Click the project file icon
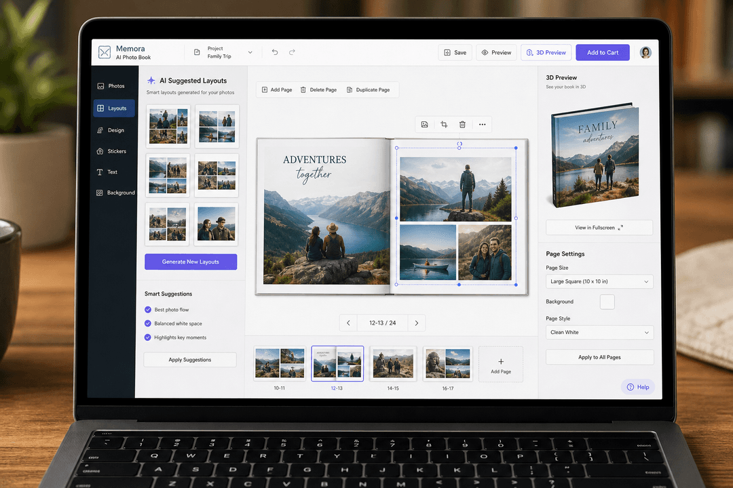This screenshot has width=733, height=488. point(197,52)
